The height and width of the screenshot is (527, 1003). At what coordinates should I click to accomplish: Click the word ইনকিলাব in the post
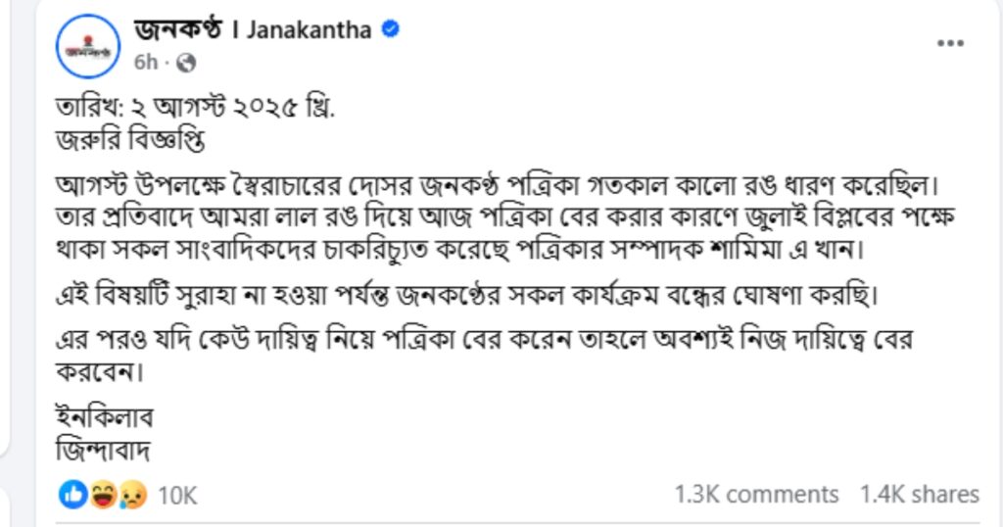[x=106, y=418]
